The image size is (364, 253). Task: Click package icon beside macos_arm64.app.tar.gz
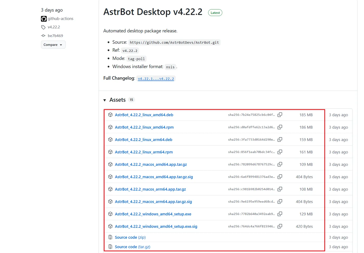(x=110, y=189)
